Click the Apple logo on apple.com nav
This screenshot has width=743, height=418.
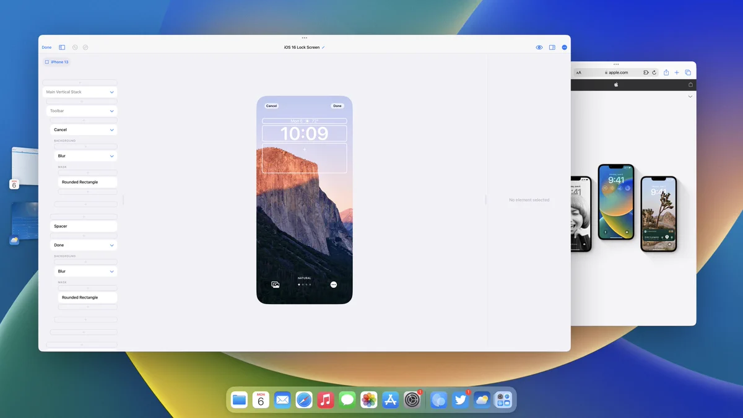(616, 85)
